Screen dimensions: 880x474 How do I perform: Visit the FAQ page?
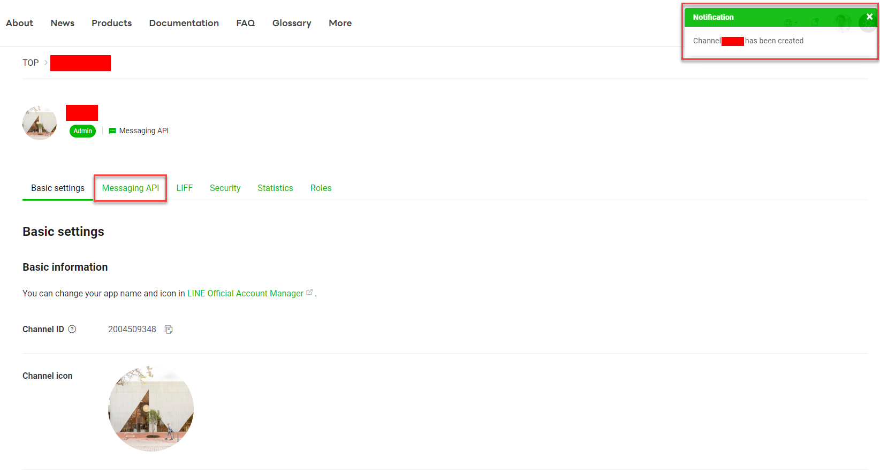[x=246, y=23]
